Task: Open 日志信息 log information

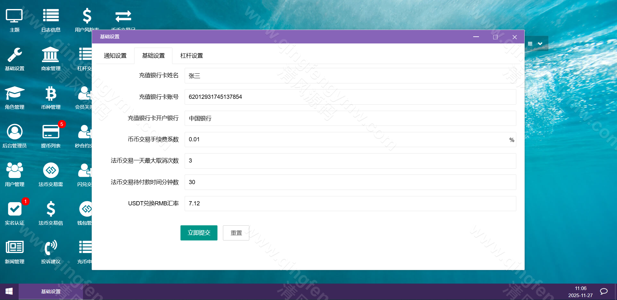Action: [51, 19]
